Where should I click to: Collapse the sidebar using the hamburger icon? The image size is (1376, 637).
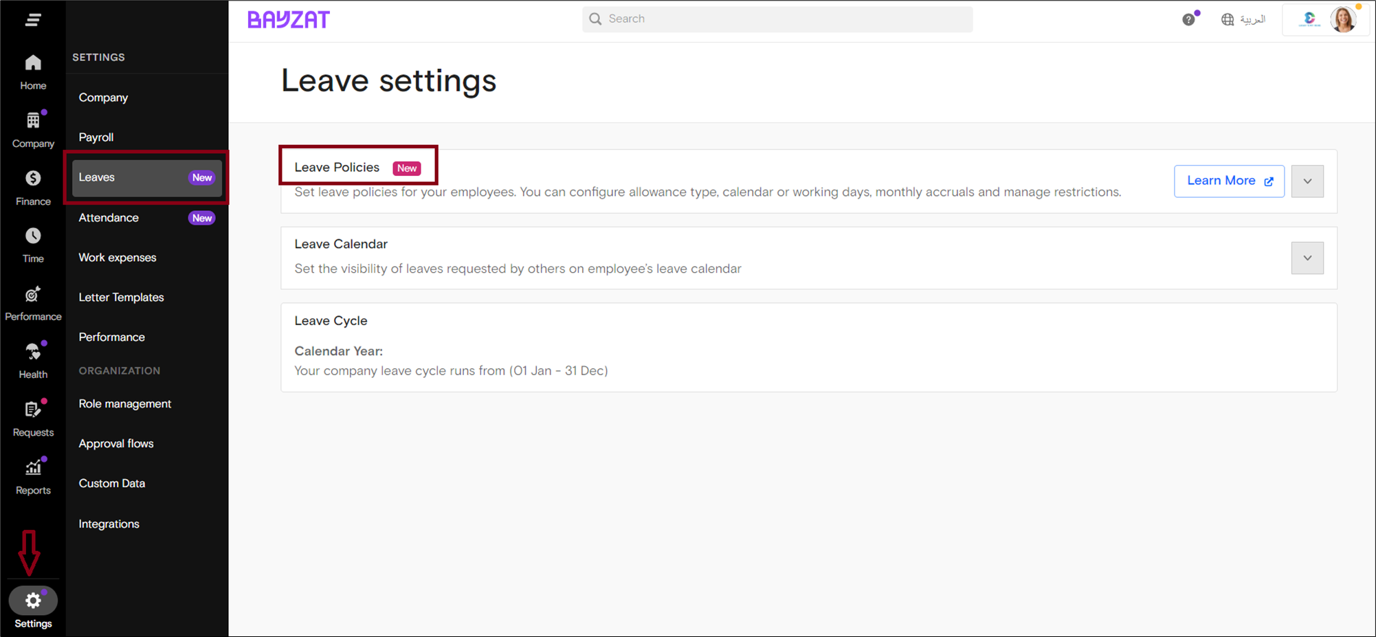point(33,20)
